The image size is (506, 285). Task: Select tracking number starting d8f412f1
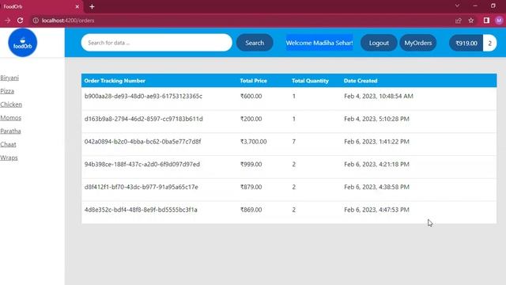(142, 187)
